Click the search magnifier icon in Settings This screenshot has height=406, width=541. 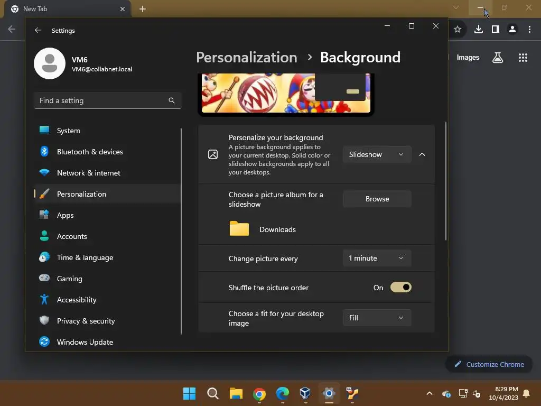[x=172, y=100]
